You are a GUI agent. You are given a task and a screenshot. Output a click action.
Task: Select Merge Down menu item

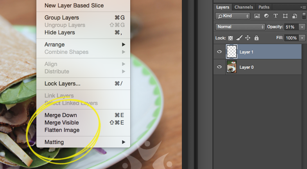tap(83, 115)
